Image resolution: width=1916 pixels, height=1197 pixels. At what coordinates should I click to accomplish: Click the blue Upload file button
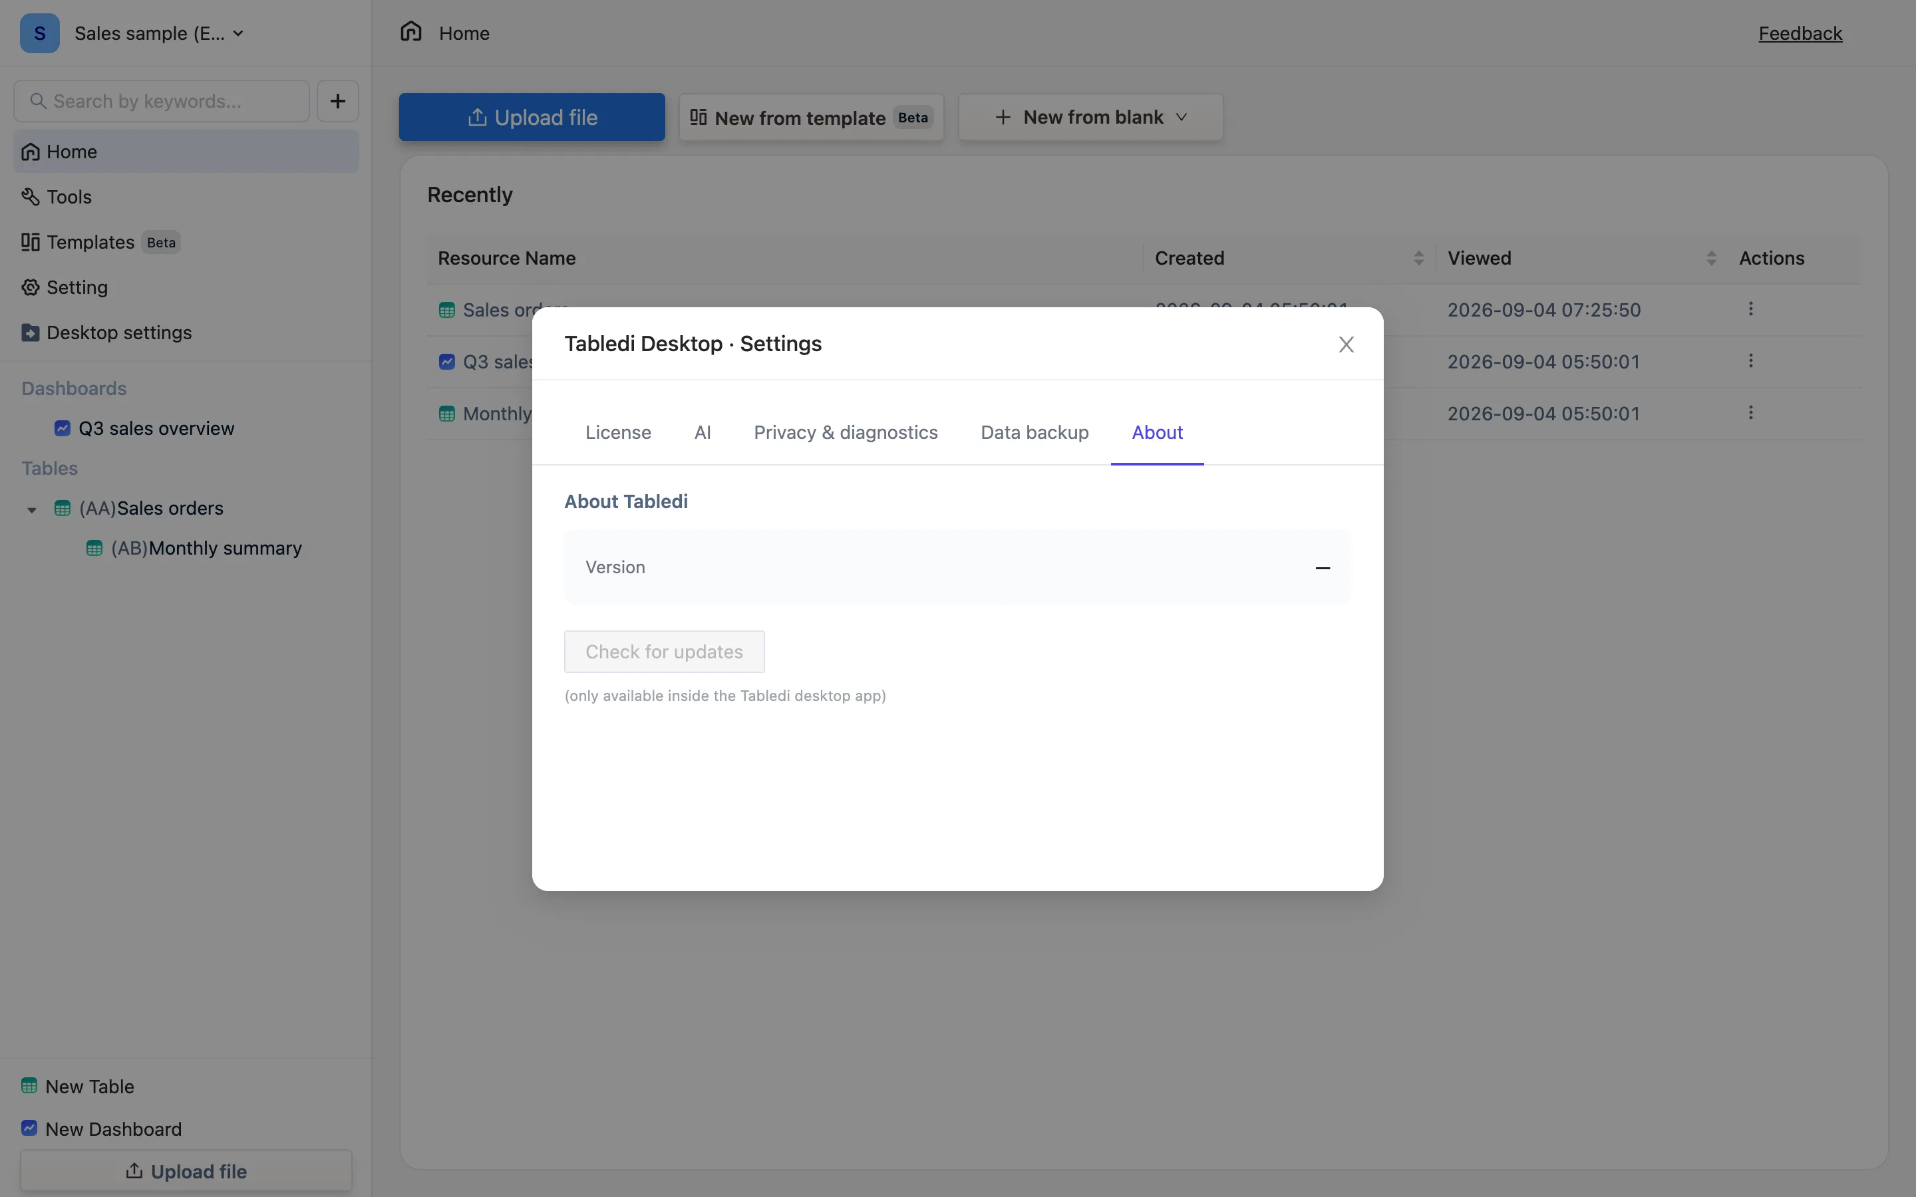532,117
